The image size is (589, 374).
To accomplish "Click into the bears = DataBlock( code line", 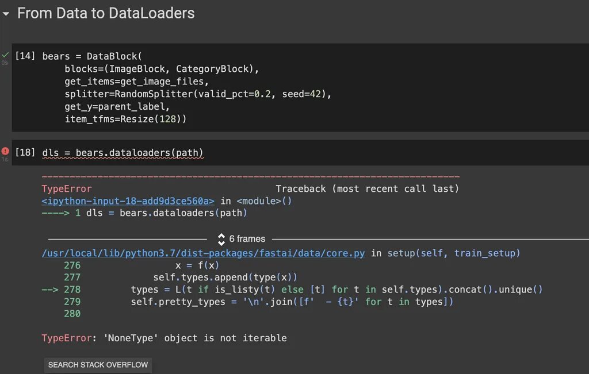I will click(92, 56).
